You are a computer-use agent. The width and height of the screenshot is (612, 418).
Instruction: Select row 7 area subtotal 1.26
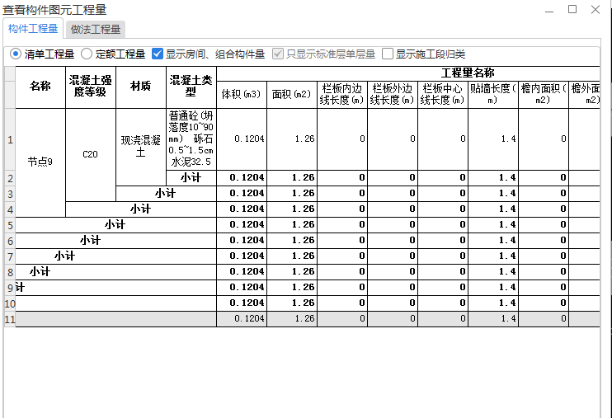[x=292, y=256]
